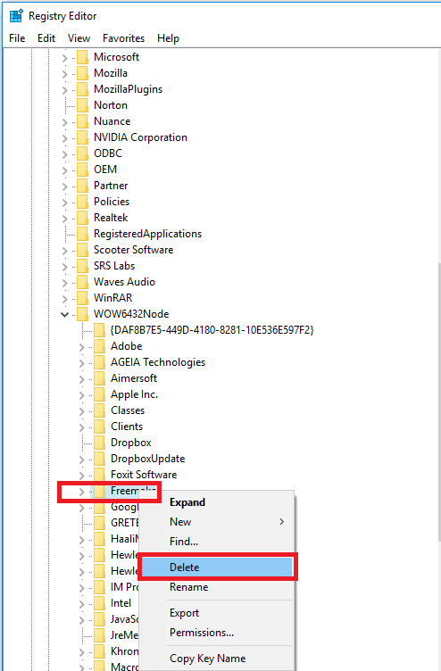
Task: Click the Apple Inc. folder icon
Action: [99, 394]
